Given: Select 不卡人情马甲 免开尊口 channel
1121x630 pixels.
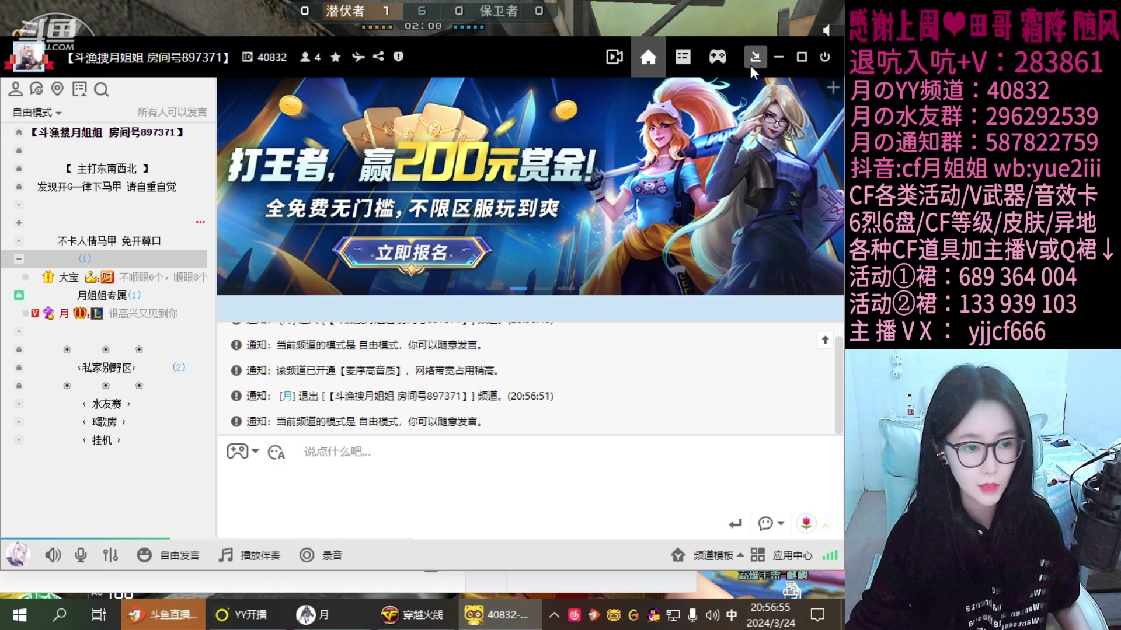Looking at the screenshot, I should [109, 241].
